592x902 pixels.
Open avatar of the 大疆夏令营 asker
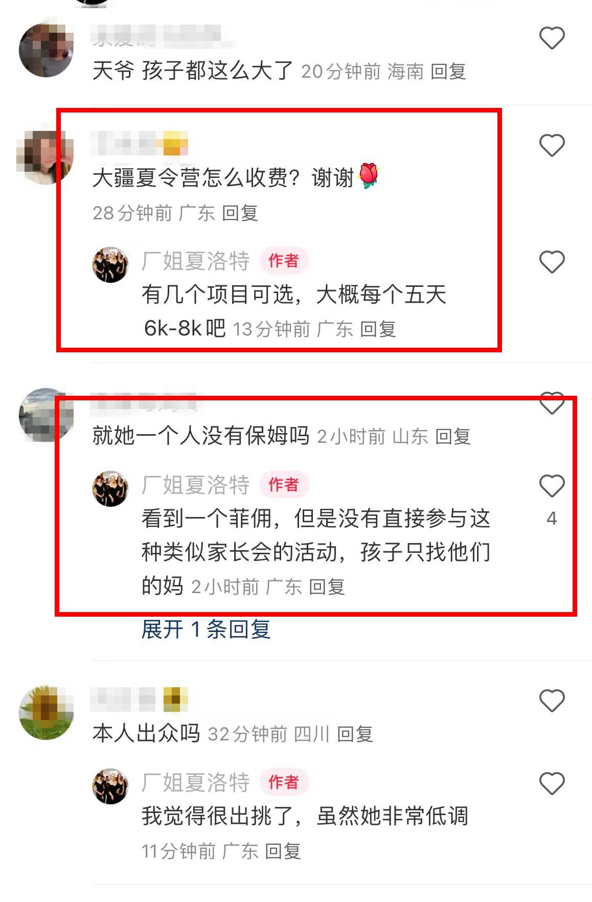45,156
